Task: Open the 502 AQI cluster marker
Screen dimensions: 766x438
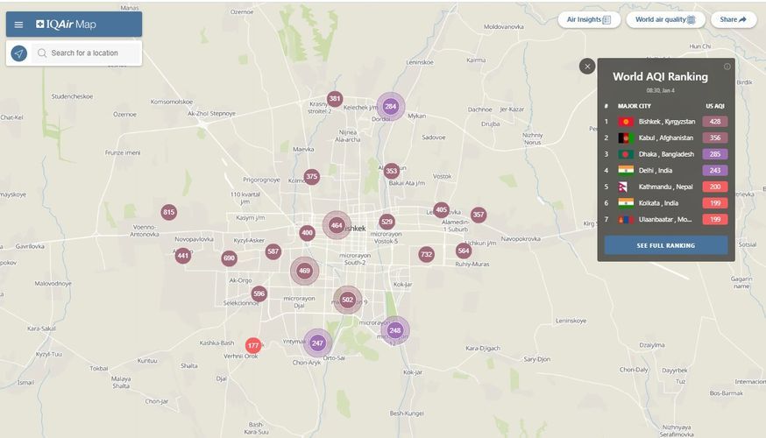Action: (347, 300)
